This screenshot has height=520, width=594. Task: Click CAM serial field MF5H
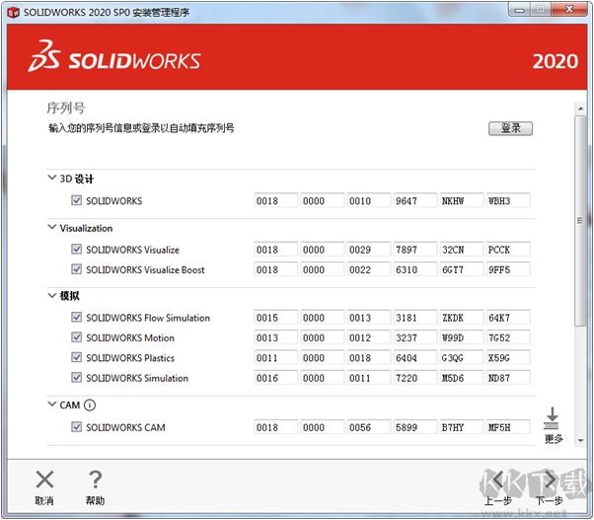508,427
